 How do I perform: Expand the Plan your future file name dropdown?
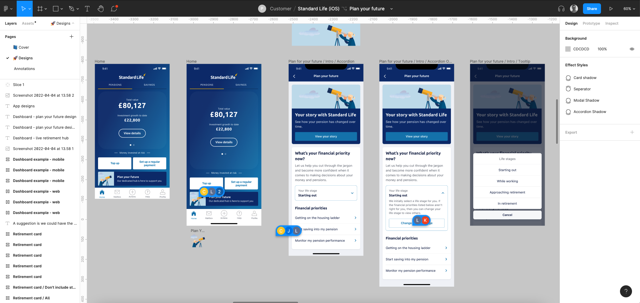pyautogui.click(x=391, y=8)
